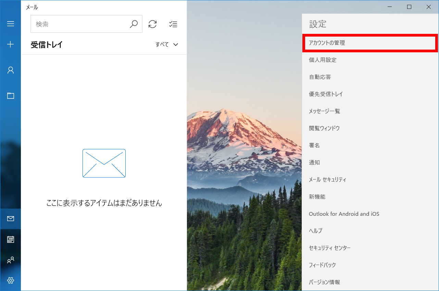Open 優先受信トレイ settings

click(x=370, y=94)
